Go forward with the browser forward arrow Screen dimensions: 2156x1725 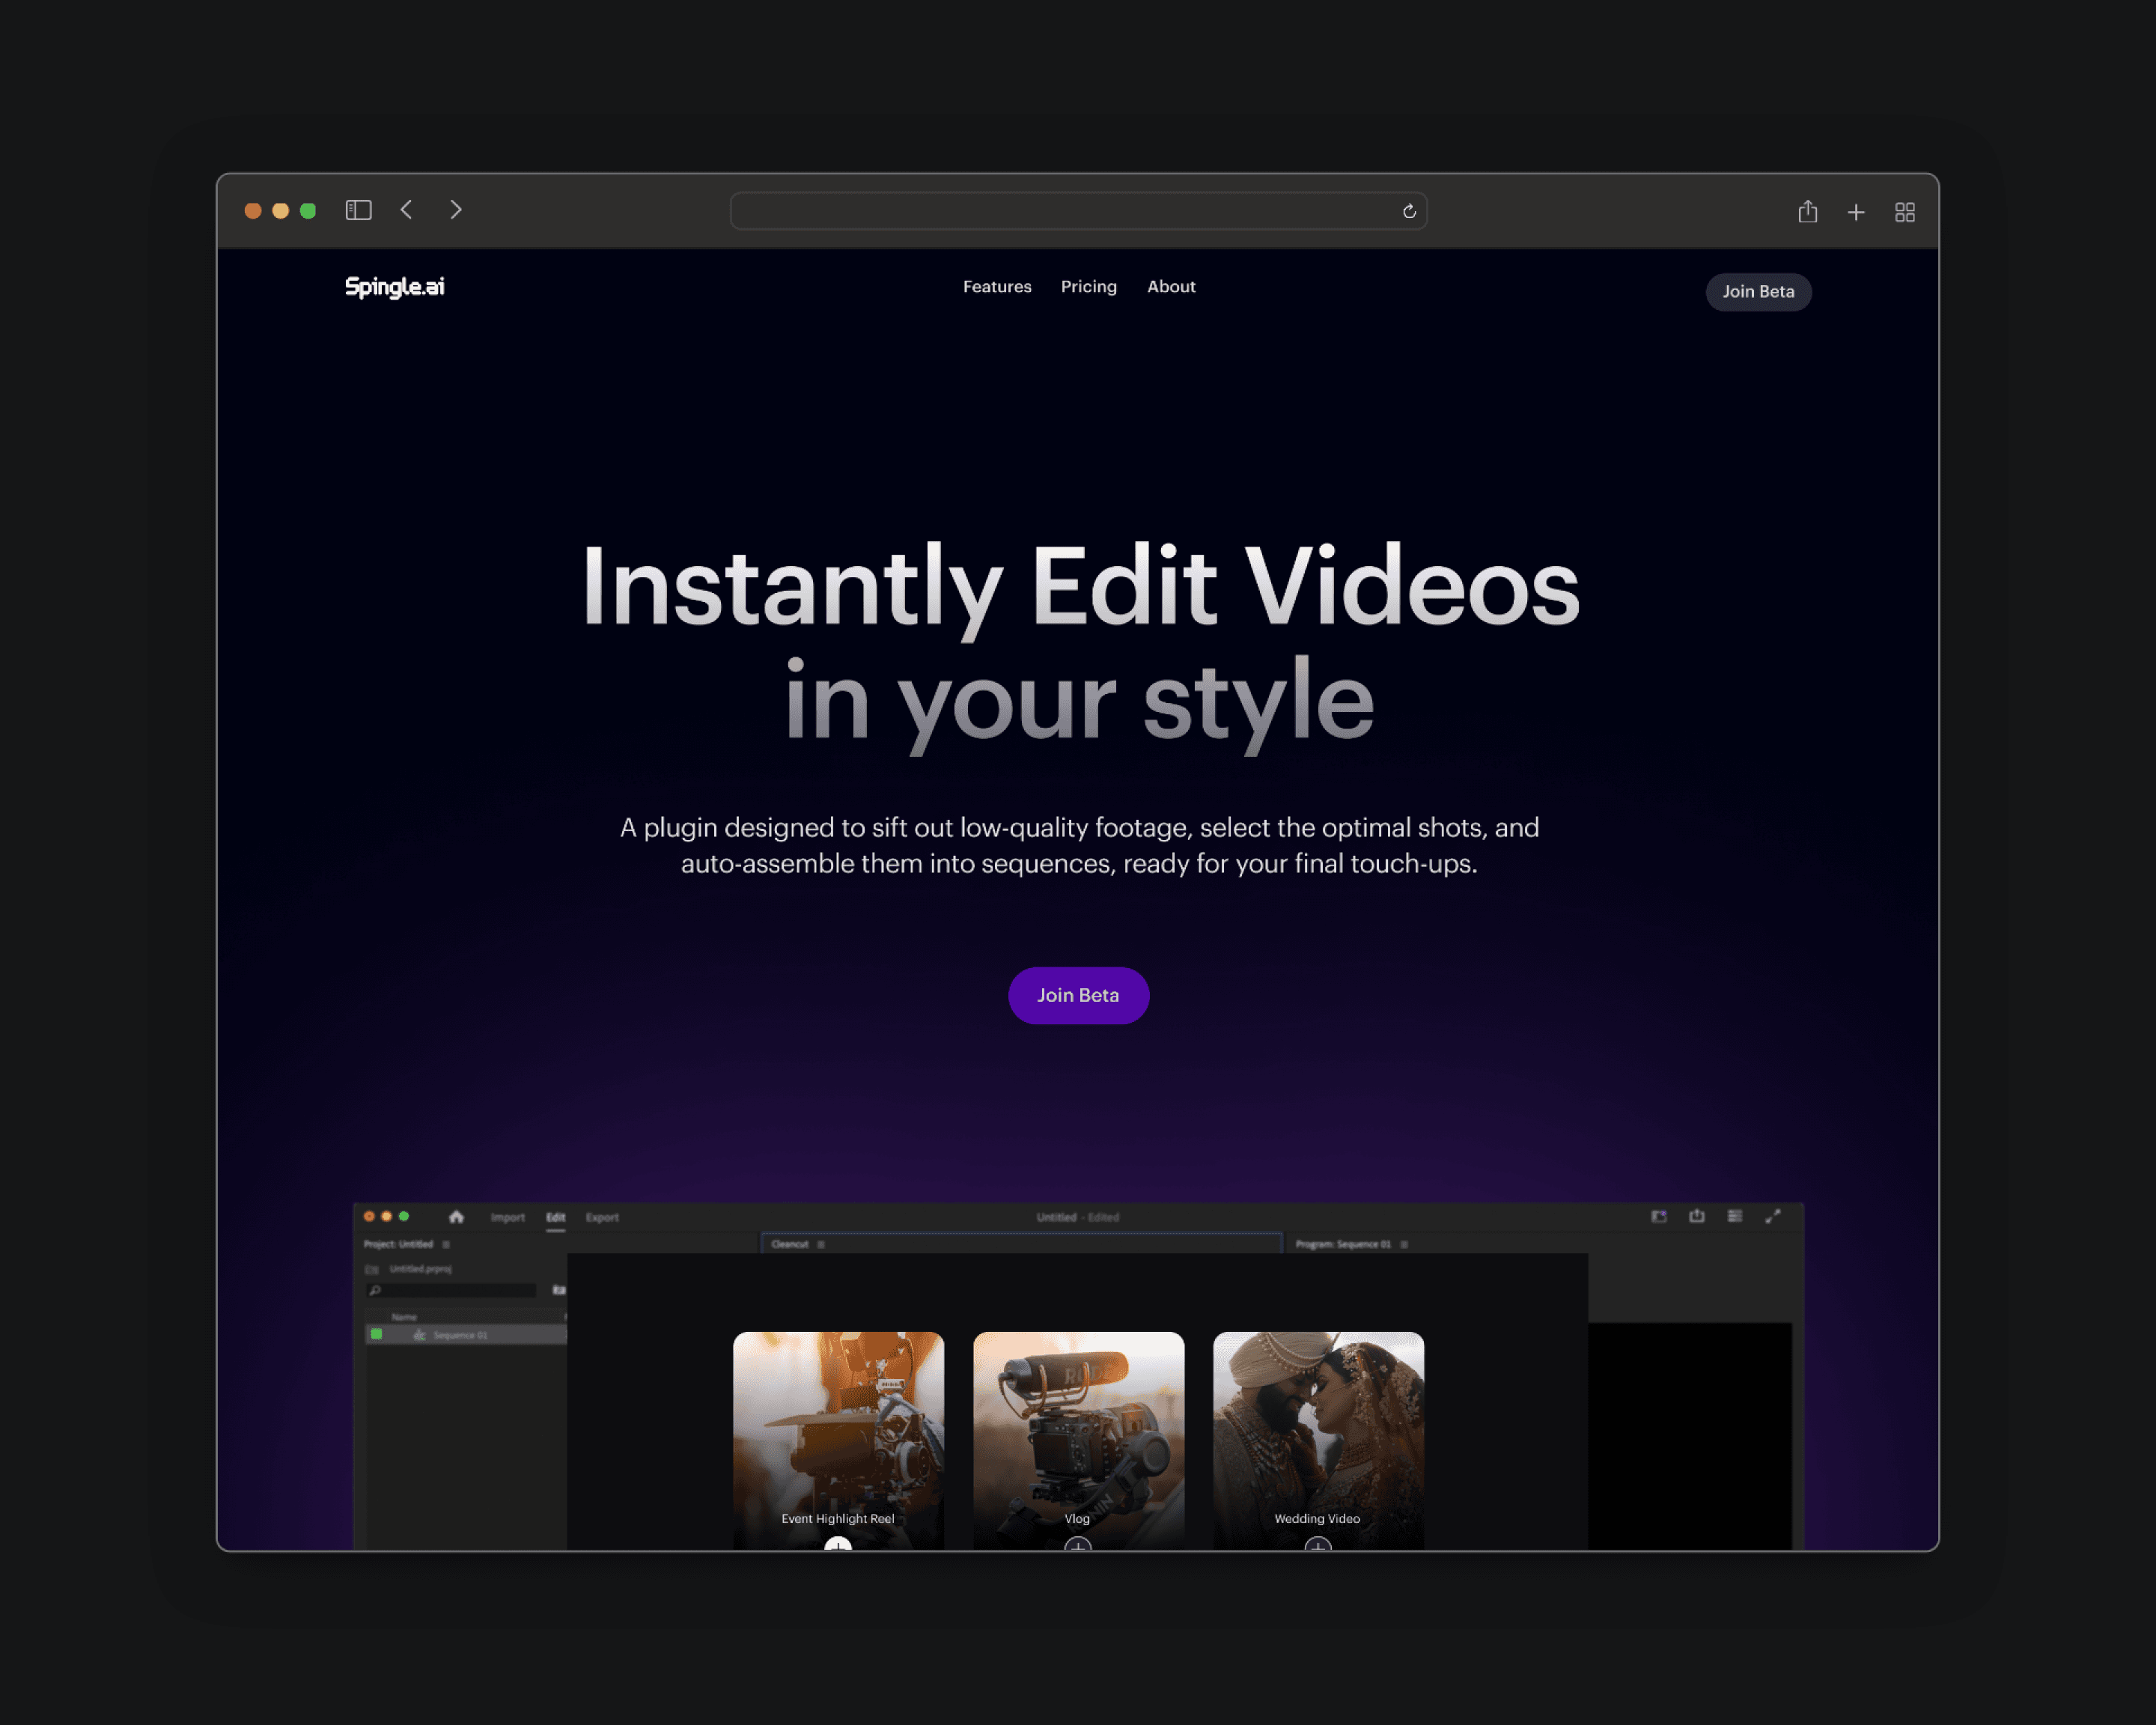(456, 210)
